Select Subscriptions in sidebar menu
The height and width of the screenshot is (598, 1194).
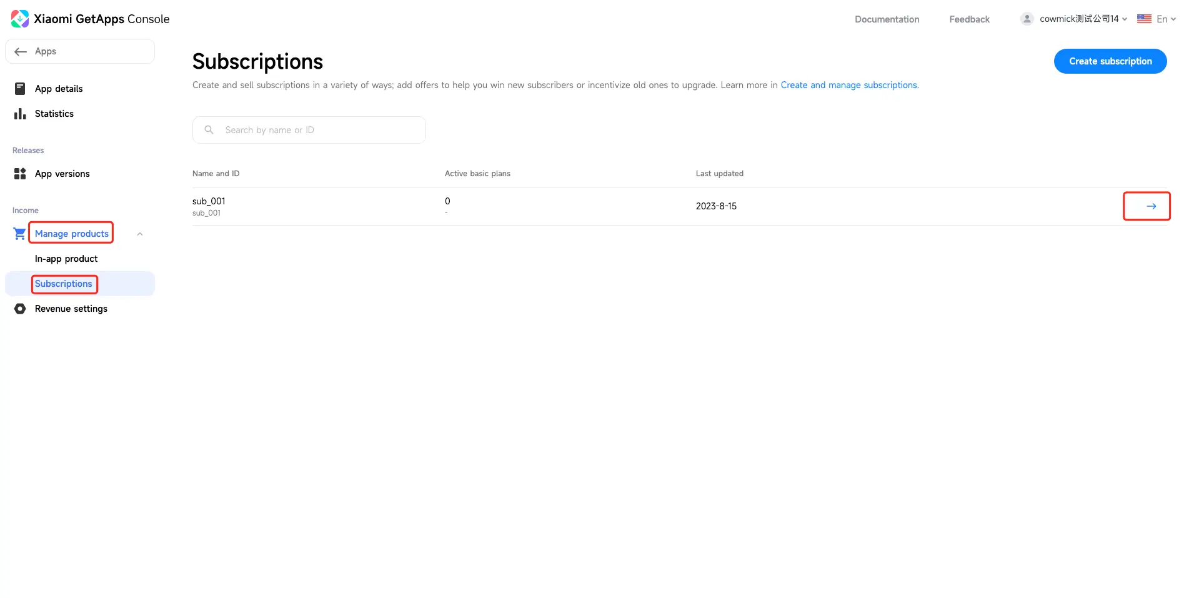click(x=64, y=284)
